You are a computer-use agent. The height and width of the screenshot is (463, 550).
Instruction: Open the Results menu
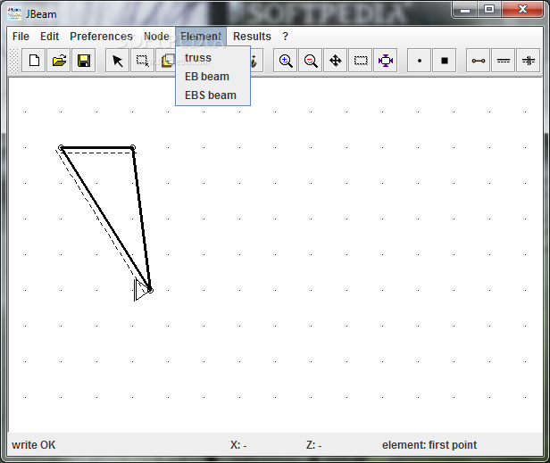(252, 36)
